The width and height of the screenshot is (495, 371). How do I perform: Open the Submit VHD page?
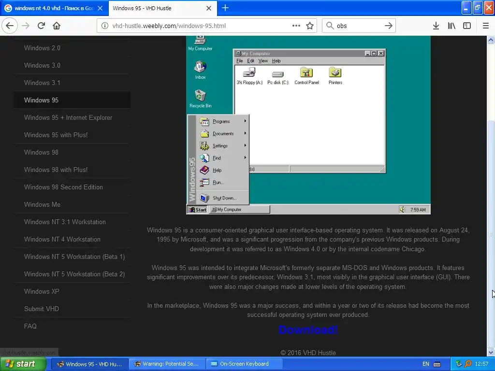click(x=42, y=309)
